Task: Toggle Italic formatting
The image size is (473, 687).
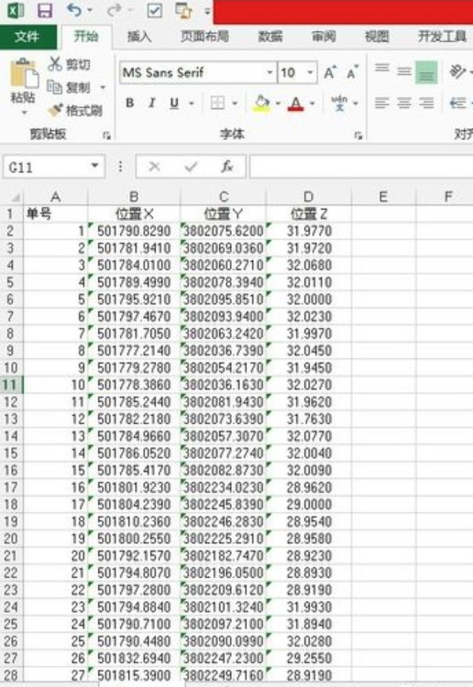Action: (x=151, y=104)
